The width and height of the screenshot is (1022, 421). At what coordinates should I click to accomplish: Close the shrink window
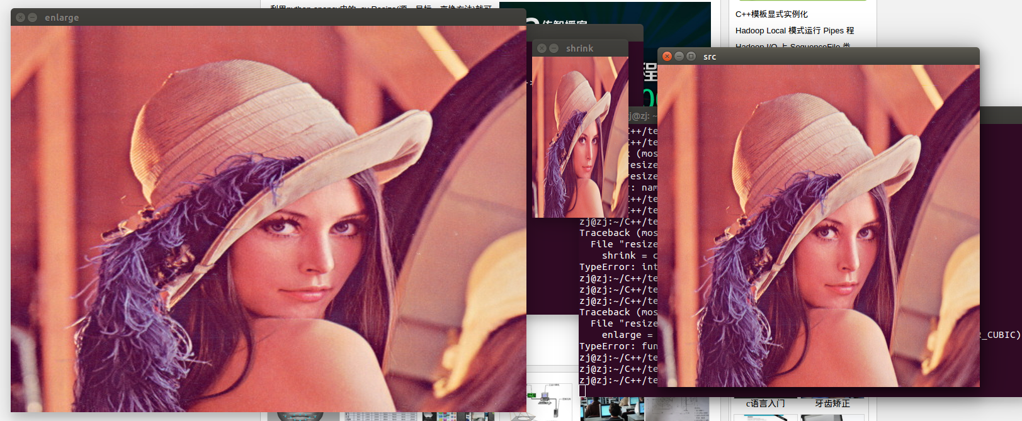pos(542,48)
